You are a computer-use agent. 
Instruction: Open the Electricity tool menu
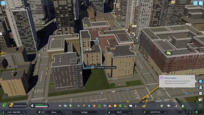click(x=84, y=106)
